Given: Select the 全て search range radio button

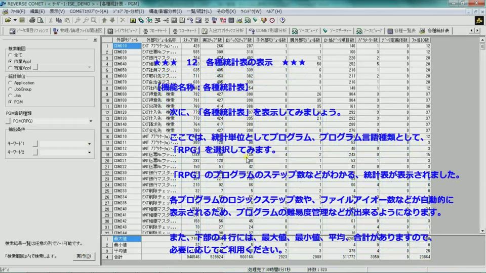Looking at the screenshot, I should [10, 55].
